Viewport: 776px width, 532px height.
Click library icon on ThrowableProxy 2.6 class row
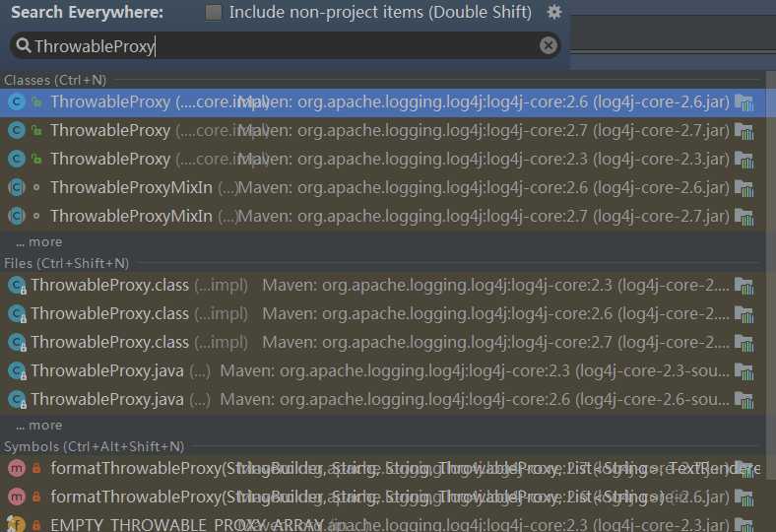(x=744, y=102)
